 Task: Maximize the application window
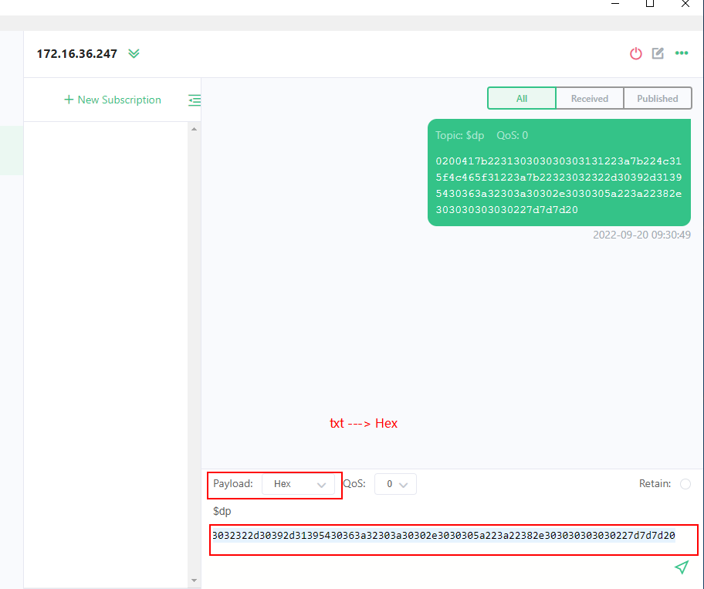650,4
